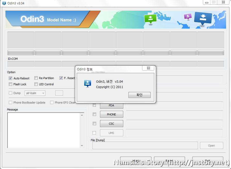This screenshot has width=231, height=169.
Task: Tick the checkbox beside PDA
Action: (x=94, y=105)
